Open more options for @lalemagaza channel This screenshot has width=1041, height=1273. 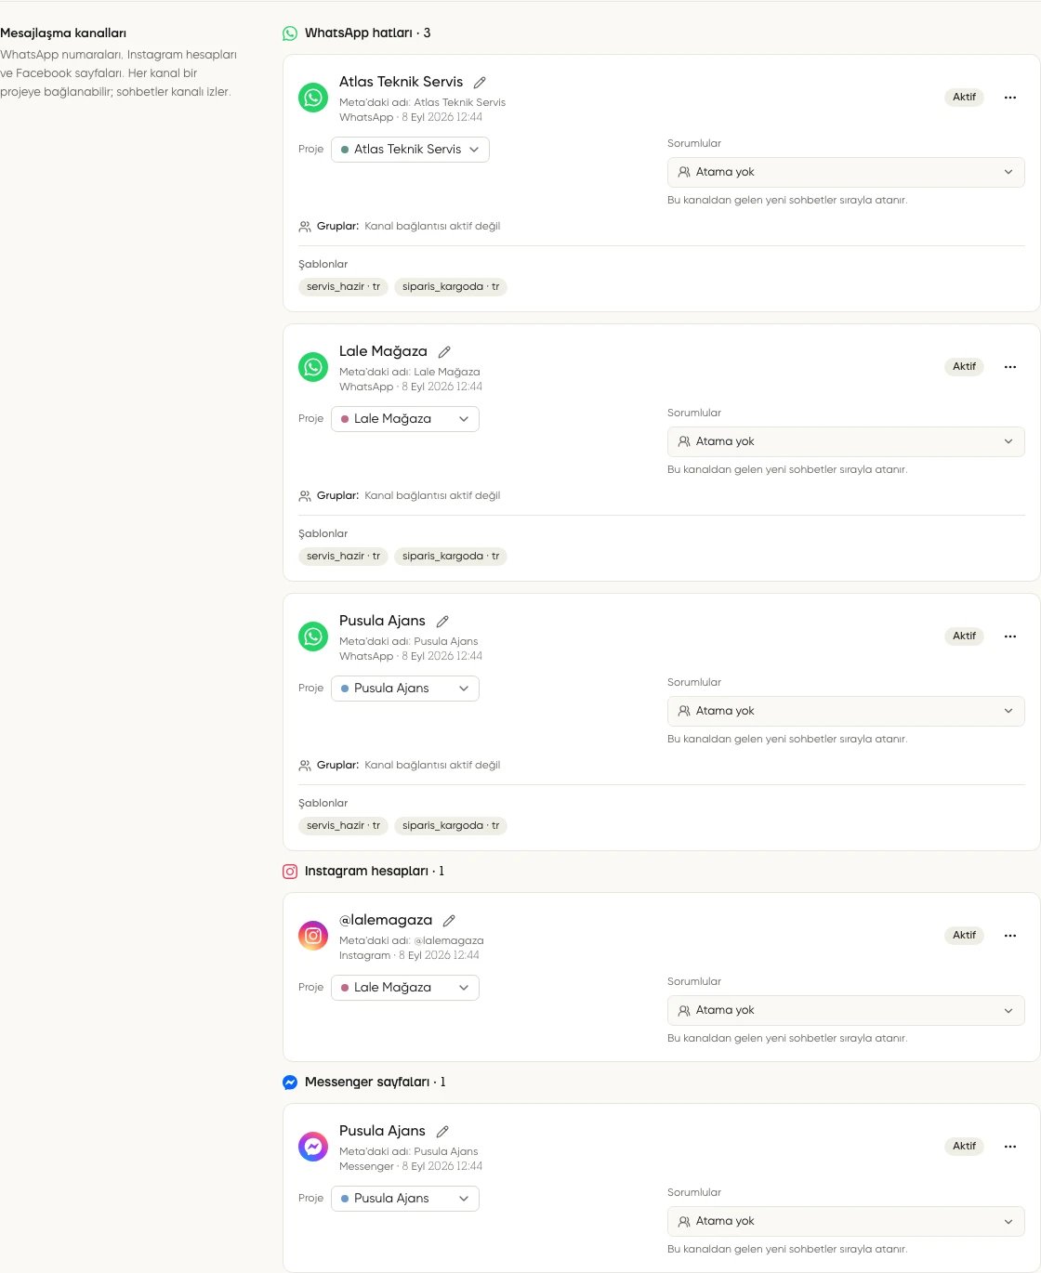pyautogui.click(x=1010, y=936)
